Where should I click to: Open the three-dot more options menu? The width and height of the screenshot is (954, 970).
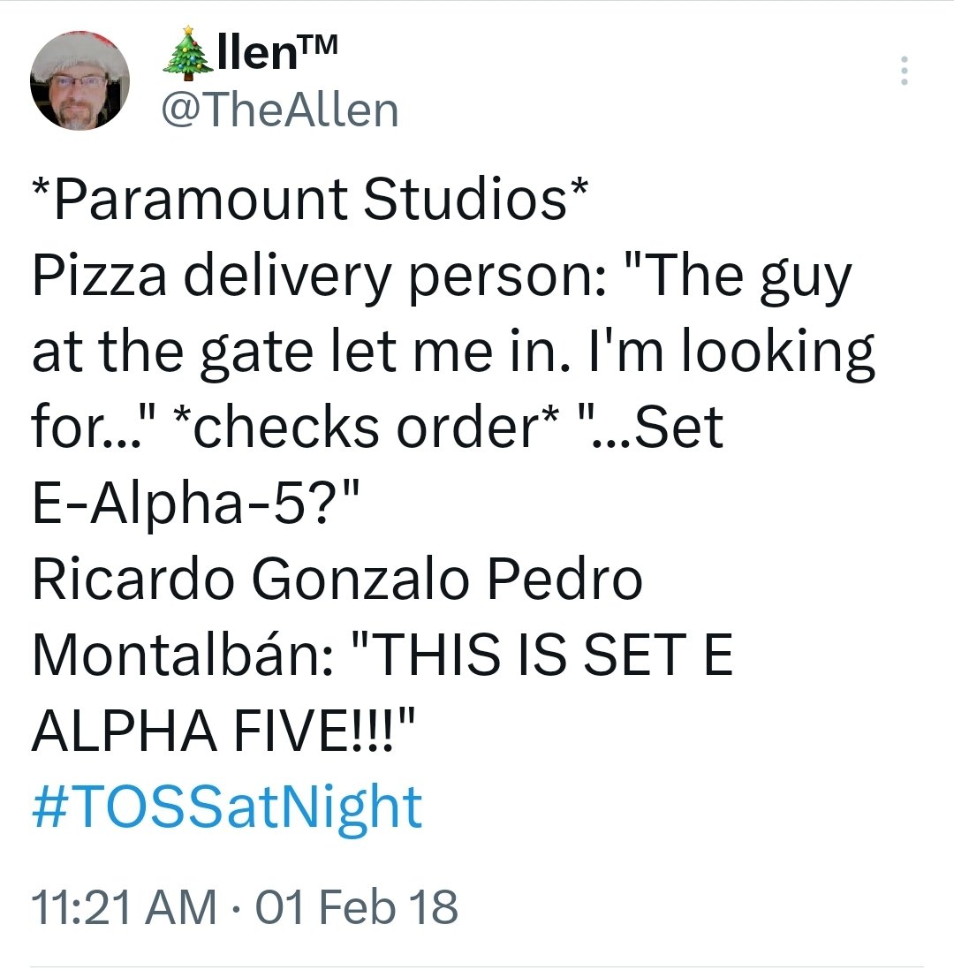point(903,71)
